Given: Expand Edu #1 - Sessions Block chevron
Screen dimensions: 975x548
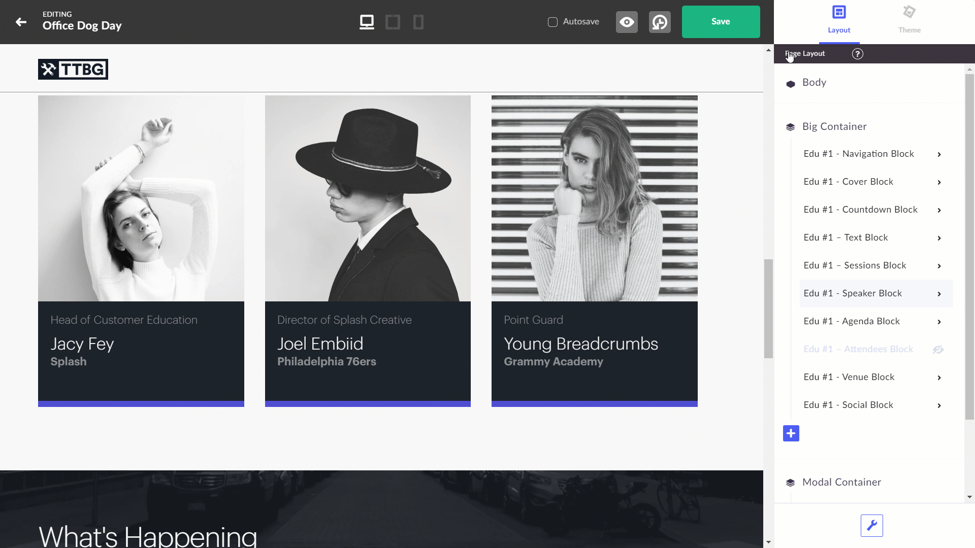Looking at the screenshot, I should [x=939, y=266].
